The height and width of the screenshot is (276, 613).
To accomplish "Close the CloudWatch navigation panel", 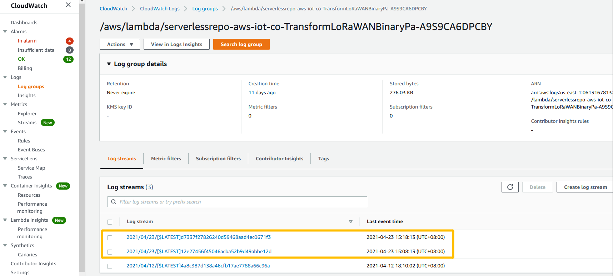I will [68, 5].
